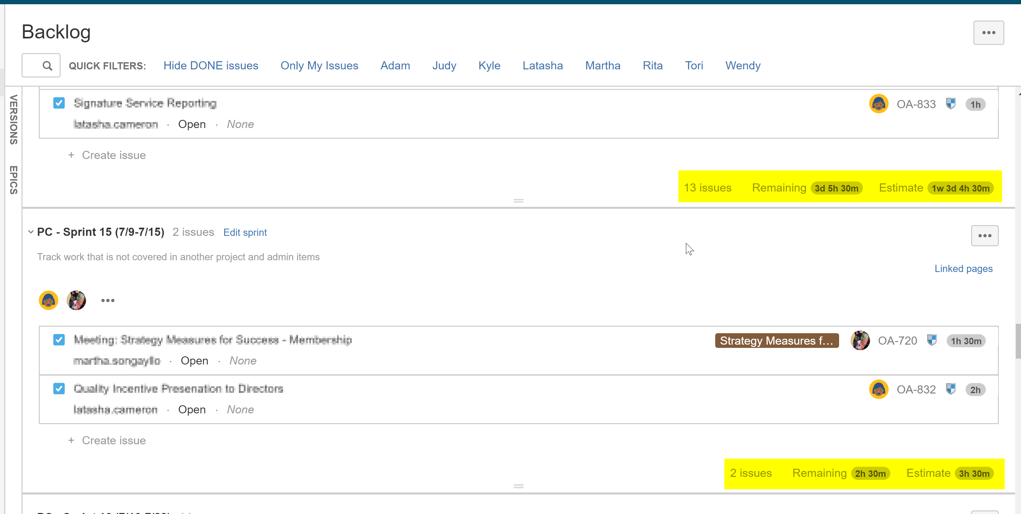This screenshot has width=1021, height=514.
Task: Click assignee avatar on OA-832 row
Action: (878, 389)
